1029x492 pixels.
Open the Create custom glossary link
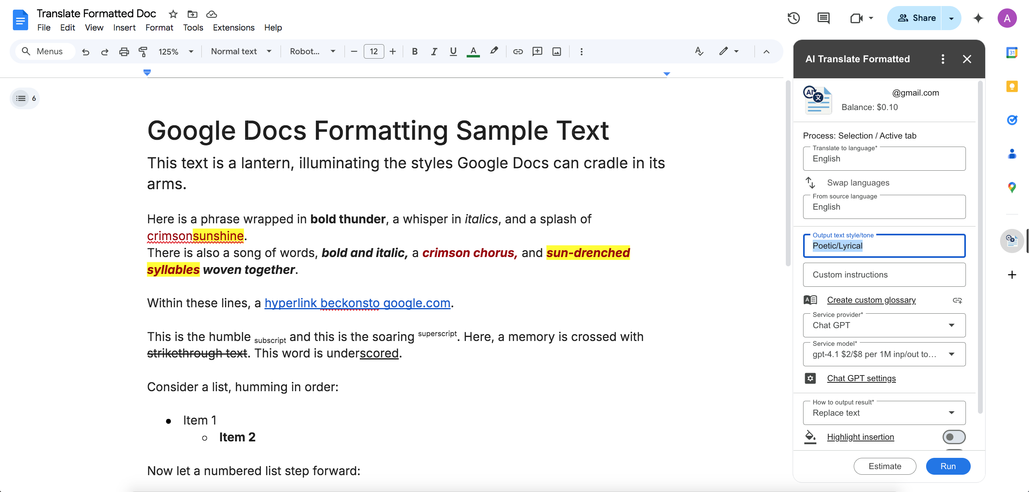click(x=871, y=300)
